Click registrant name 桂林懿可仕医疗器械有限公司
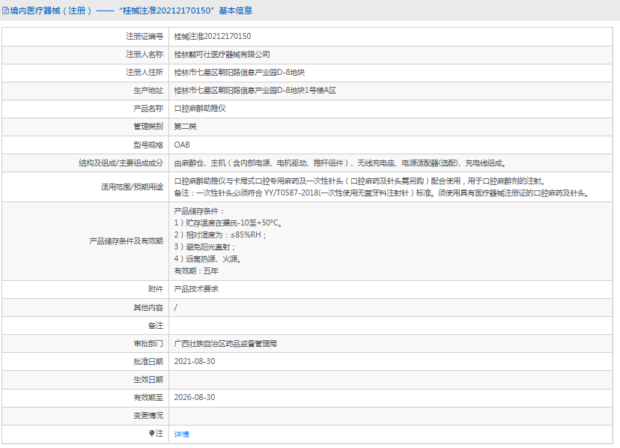620x448 pixels. 222,55
